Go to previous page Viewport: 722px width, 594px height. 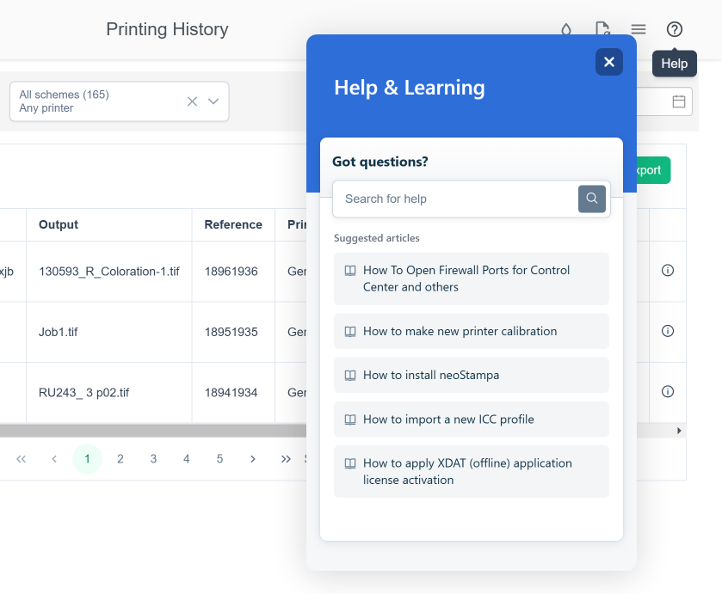click(x=54, y=459)
